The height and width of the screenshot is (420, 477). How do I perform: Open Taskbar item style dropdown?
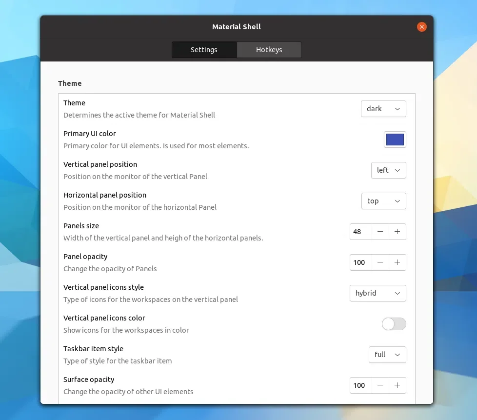tap(387, 355)
